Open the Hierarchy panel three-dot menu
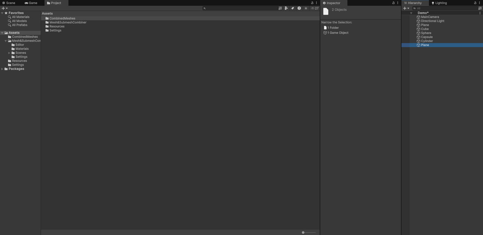The image size is (483, 235). [480, 3]
